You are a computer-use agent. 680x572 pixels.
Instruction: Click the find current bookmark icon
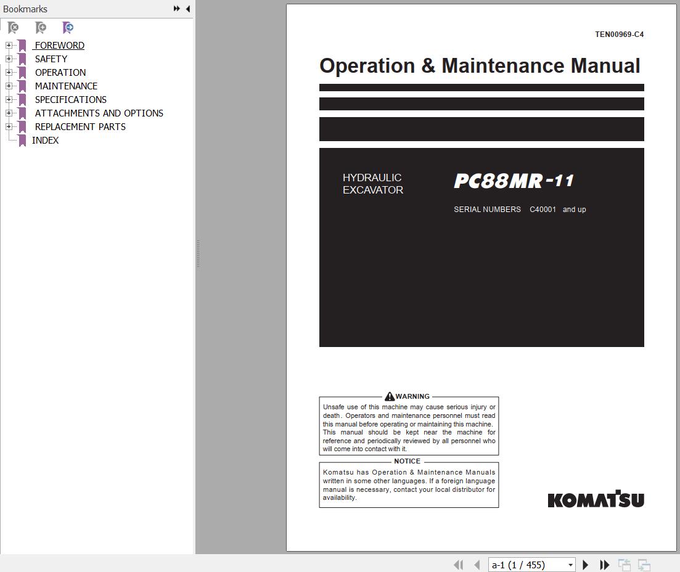click(x=68, y=28)
